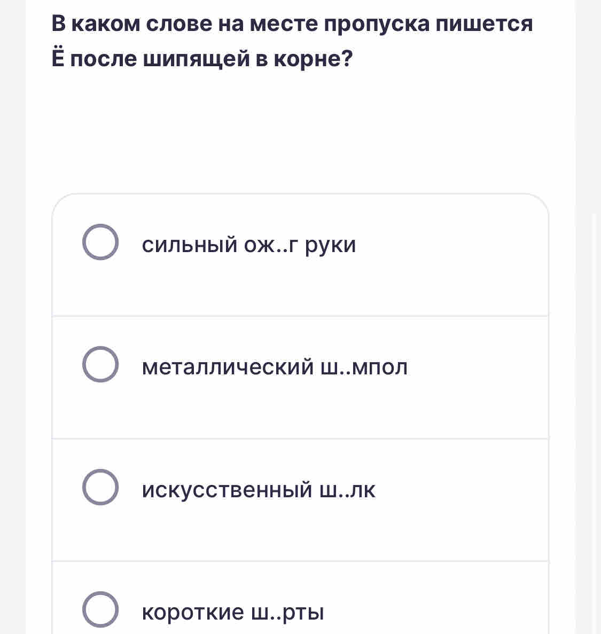The height and width of the screenshot is (634, 601).
Task: Click the word «ш..рты» in fourth option
Action: (288, 613)
